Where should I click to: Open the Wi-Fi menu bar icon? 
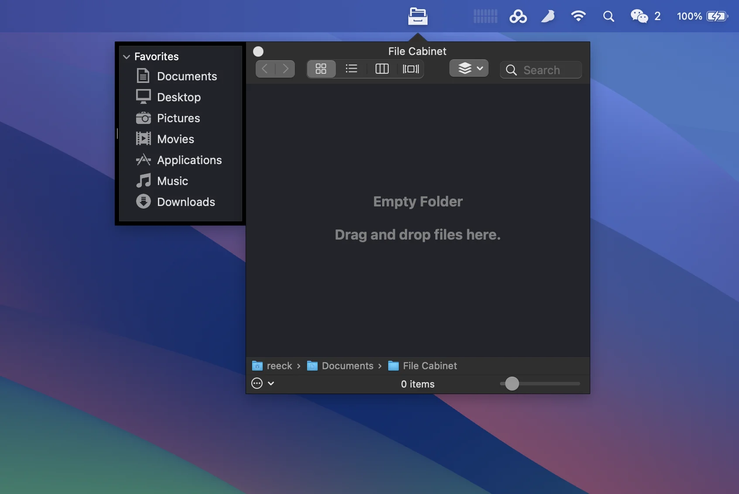578,16
